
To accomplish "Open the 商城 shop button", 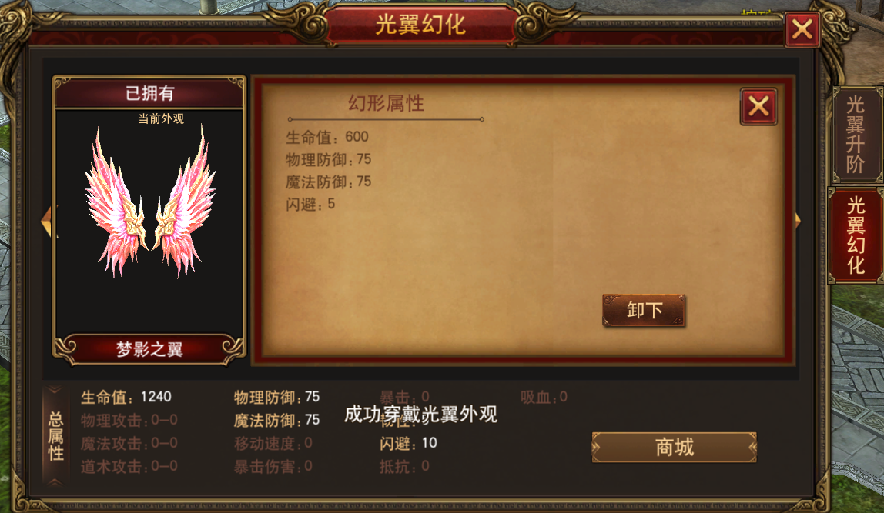I will (x=675, y=447).
